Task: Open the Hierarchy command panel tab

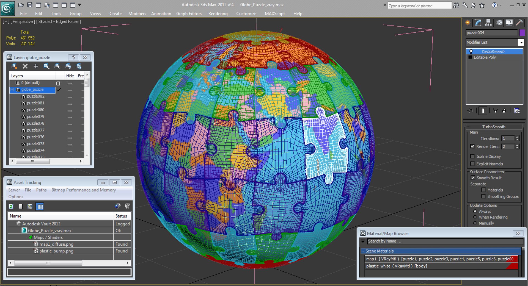Action: tap(488, 23)
